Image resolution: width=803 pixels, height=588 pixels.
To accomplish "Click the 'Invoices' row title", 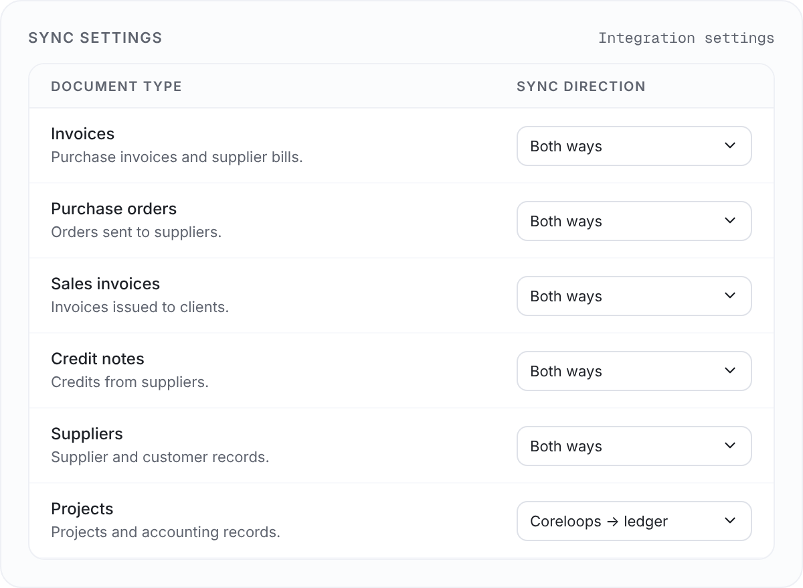I will 83,134.
